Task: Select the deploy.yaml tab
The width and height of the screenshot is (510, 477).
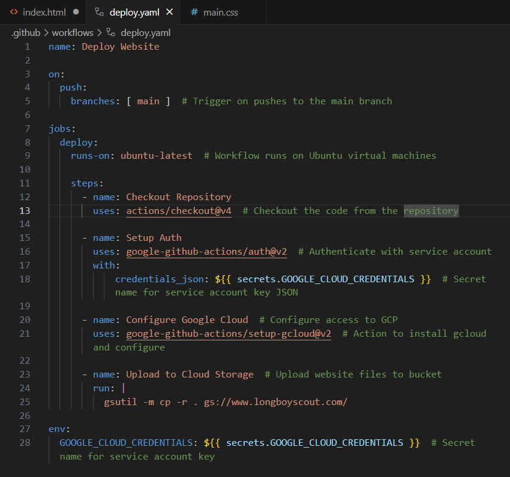Action: tap(136, 12)
